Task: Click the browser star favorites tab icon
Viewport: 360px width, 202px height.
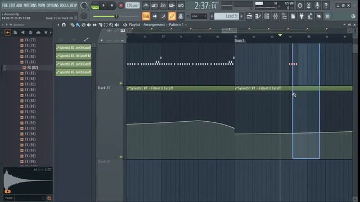Action: [x=46, y=33]
